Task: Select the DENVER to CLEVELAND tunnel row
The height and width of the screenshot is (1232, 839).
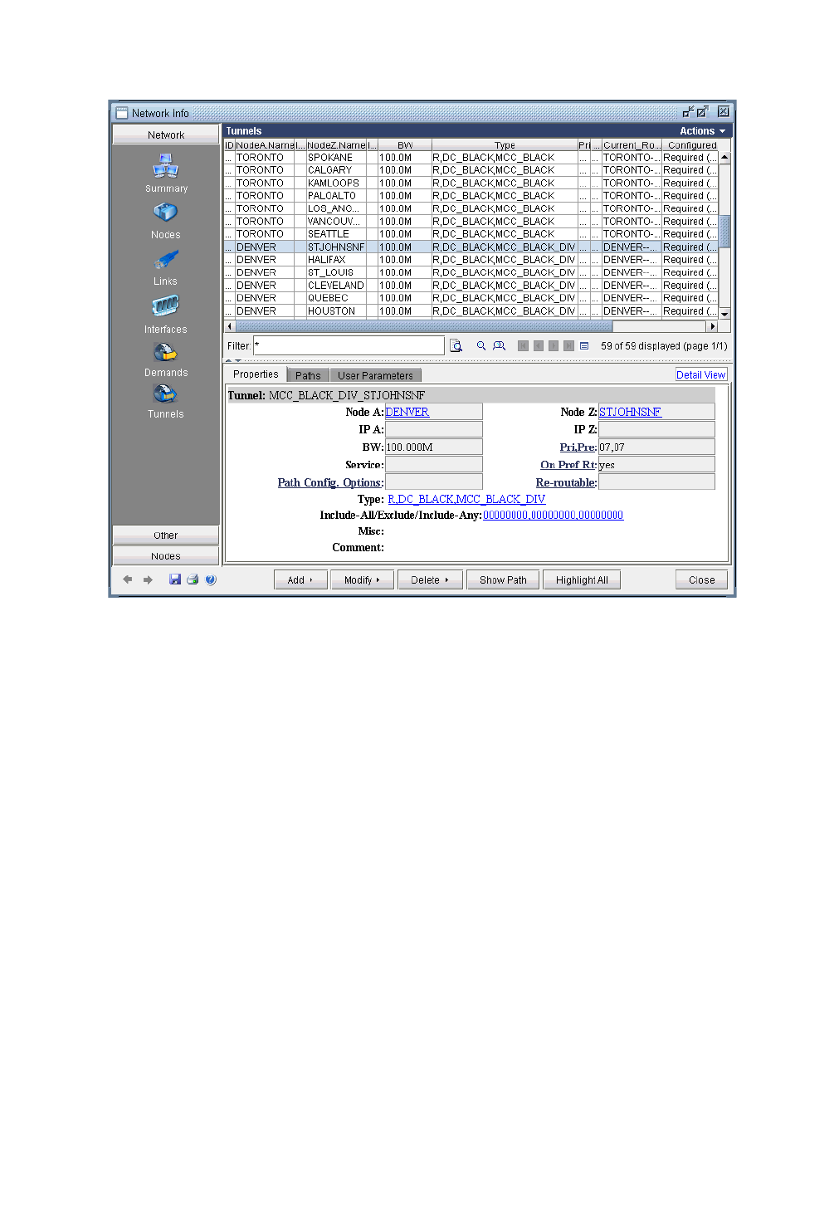Action: (x=471, y=285)
